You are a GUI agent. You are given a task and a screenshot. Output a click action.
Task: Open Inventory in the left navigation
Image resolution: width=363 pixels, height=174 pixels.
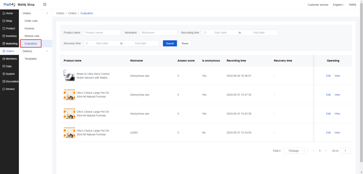(x=9, y=36)
